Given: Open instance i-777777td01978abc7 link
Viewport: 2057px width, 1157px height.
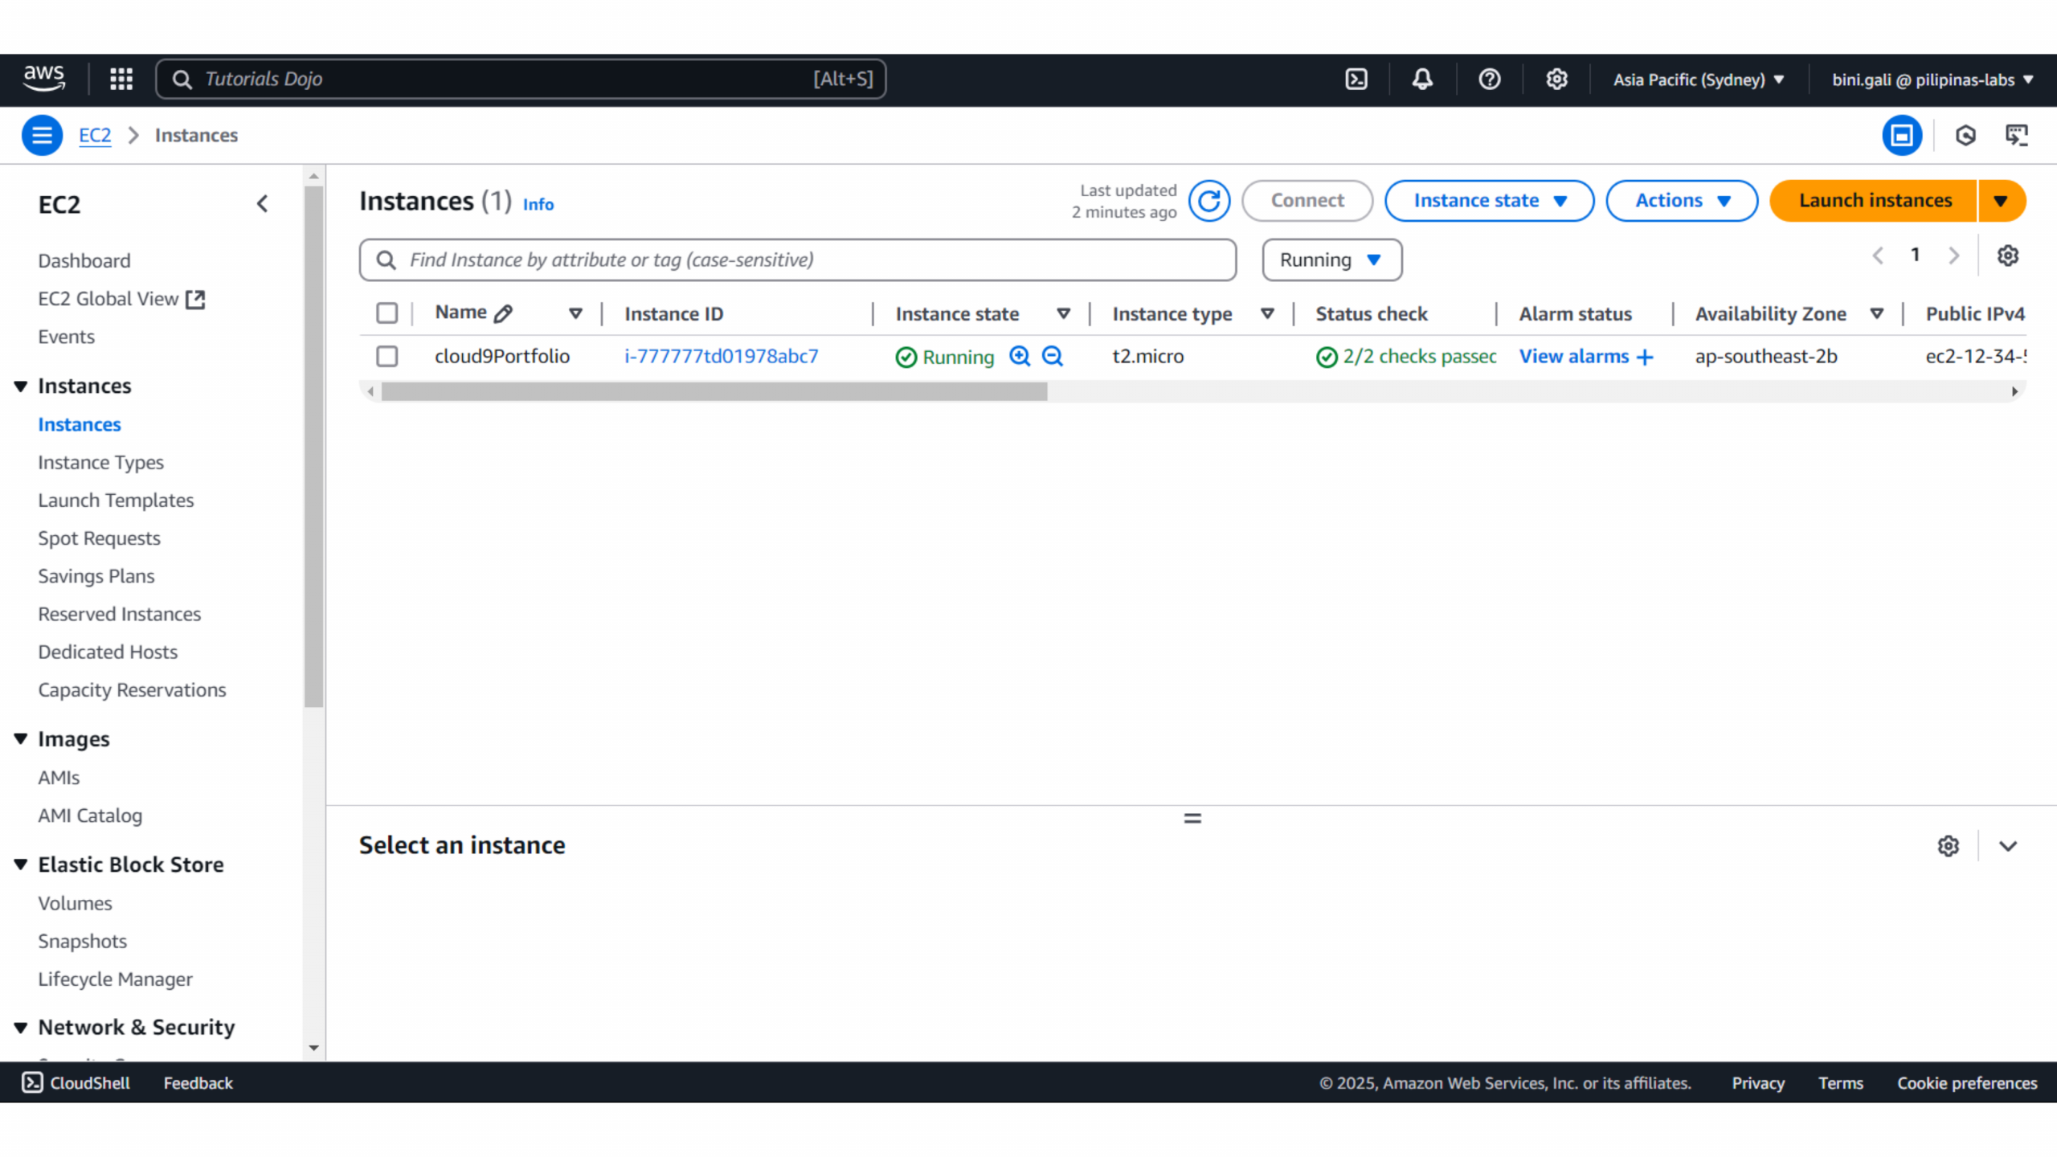Looking at the screenshot, I should (721, 356).
